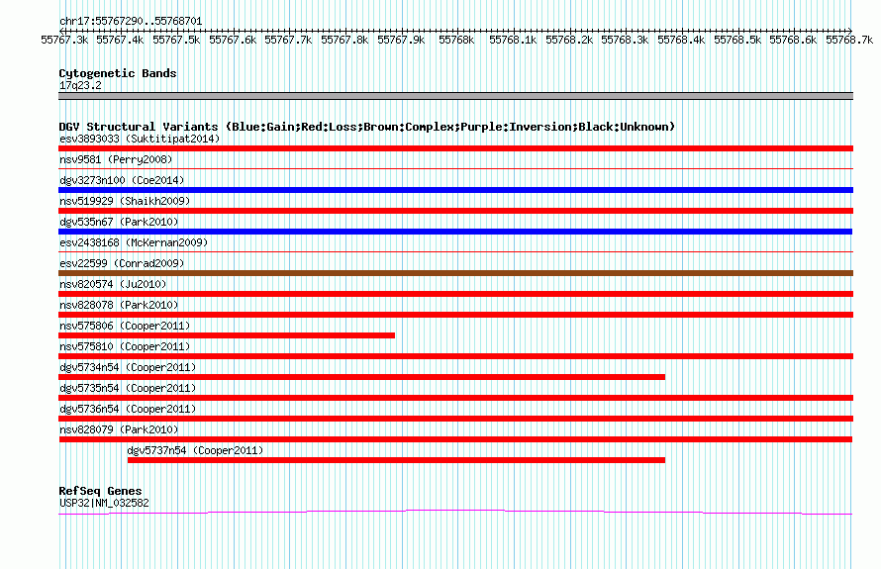The width and height of the screenshot is (881, 569).
Task: Click the red loss bar under nsv519929
Action: click(x=455, y=211)
